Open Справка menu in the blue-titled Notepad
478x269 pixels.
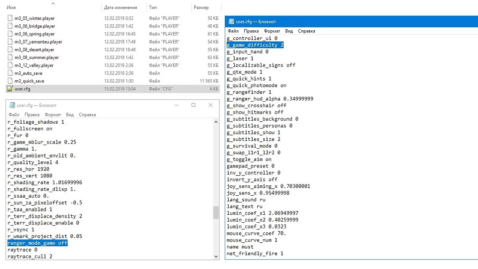coord(306,31)
